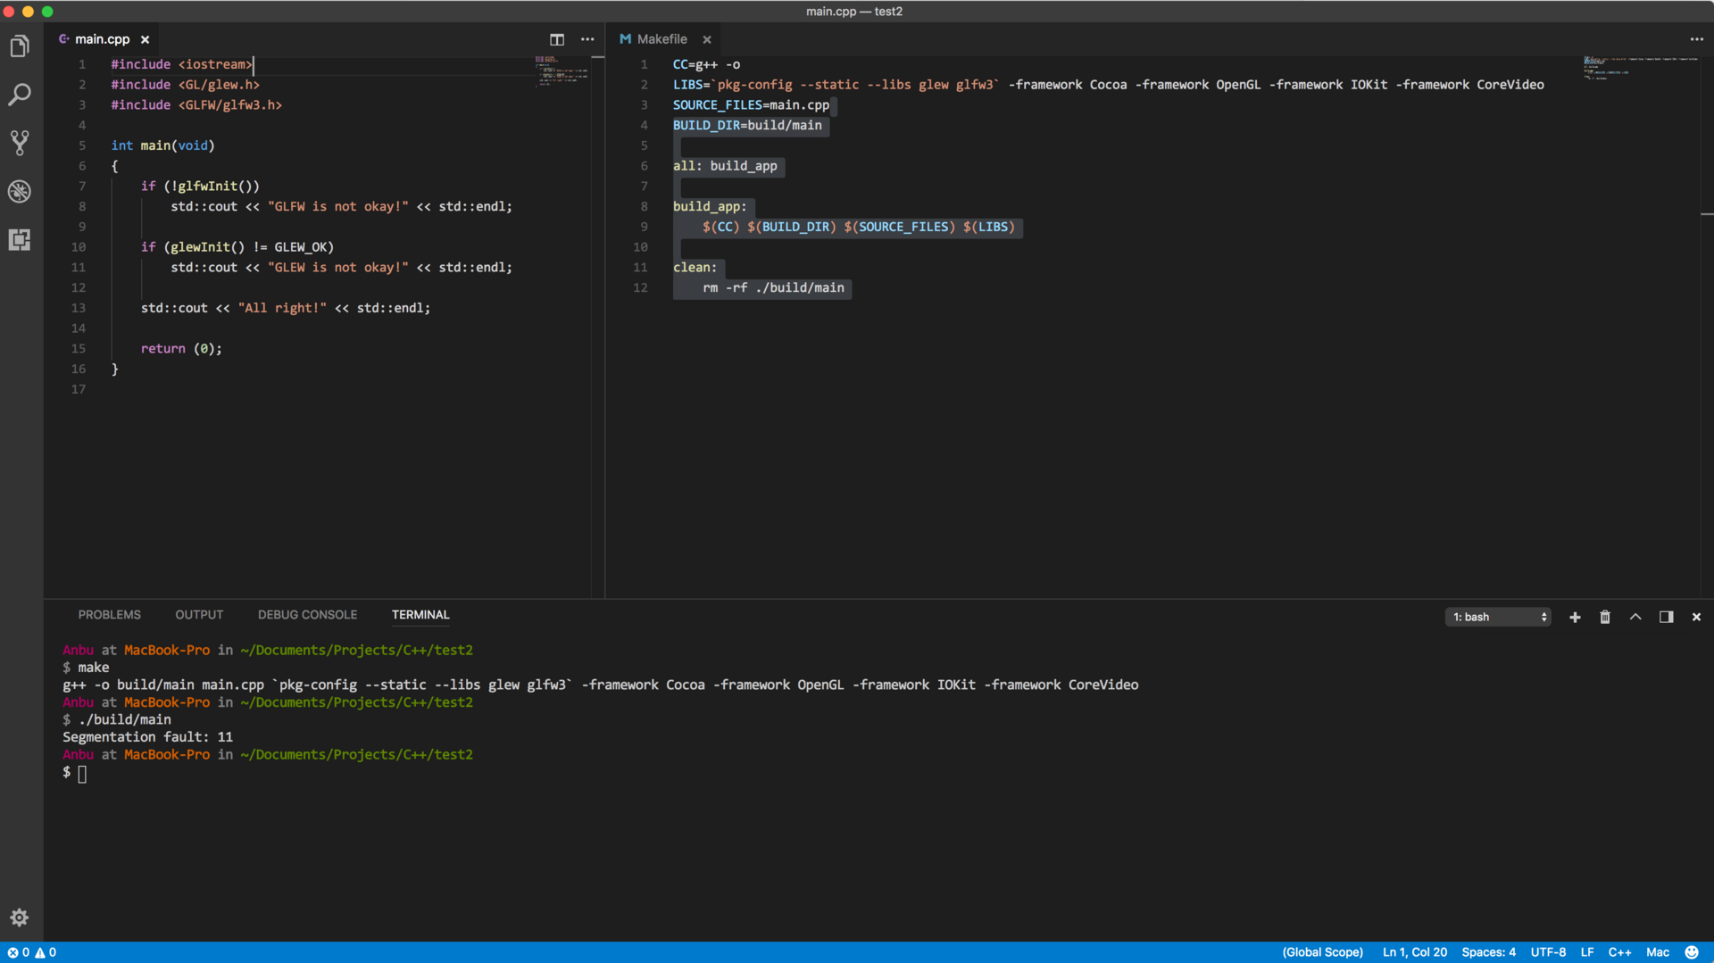This screenshot has height=963, width=1714.
Task: Click 'CC=g++ -o' in Makefile
Action: [x=706, y=64]
